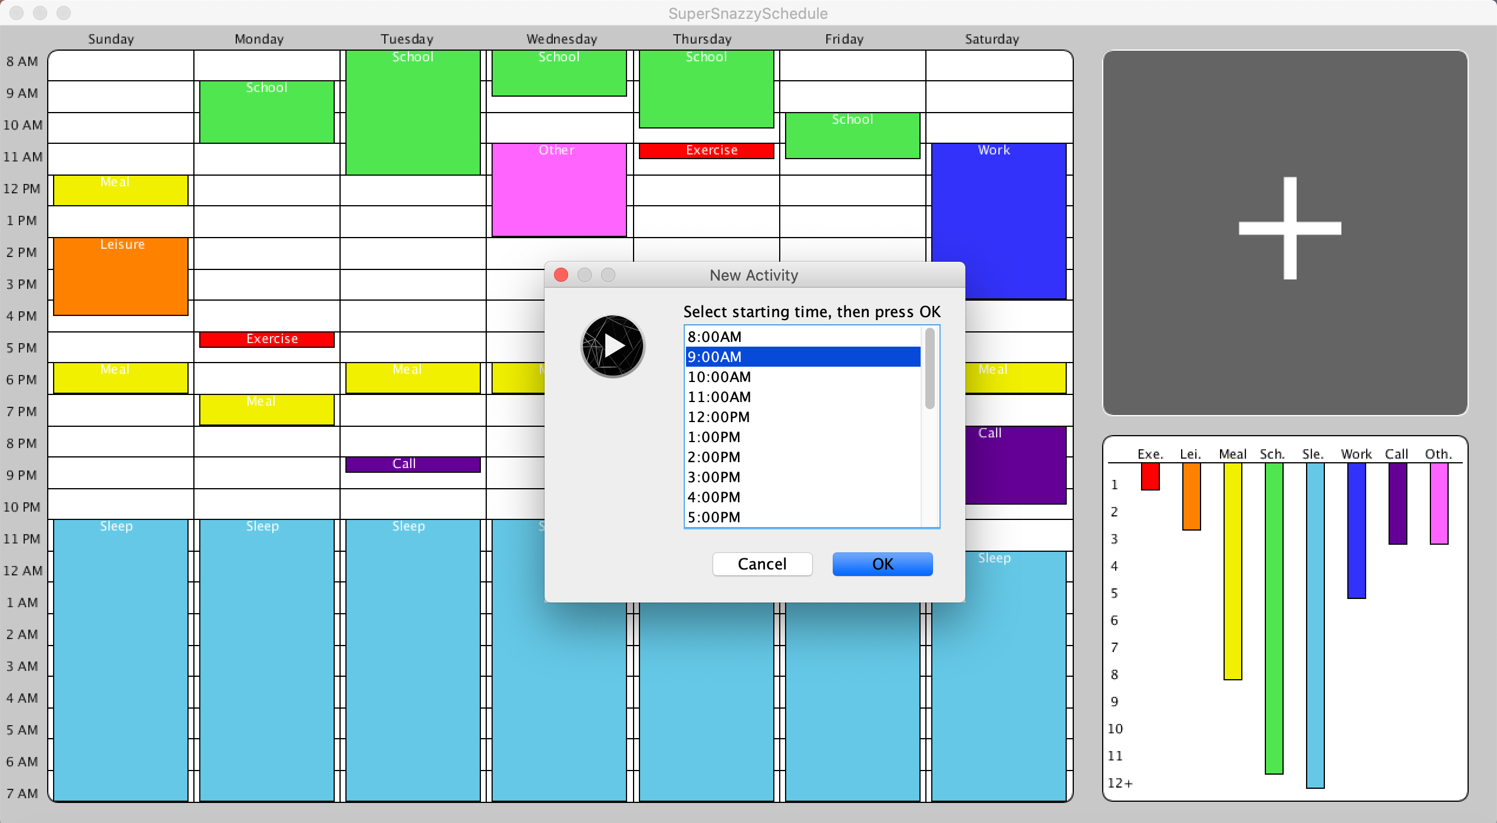Select Sunday's Sleep block
The image size is (1497, 823).
point(121,660)
